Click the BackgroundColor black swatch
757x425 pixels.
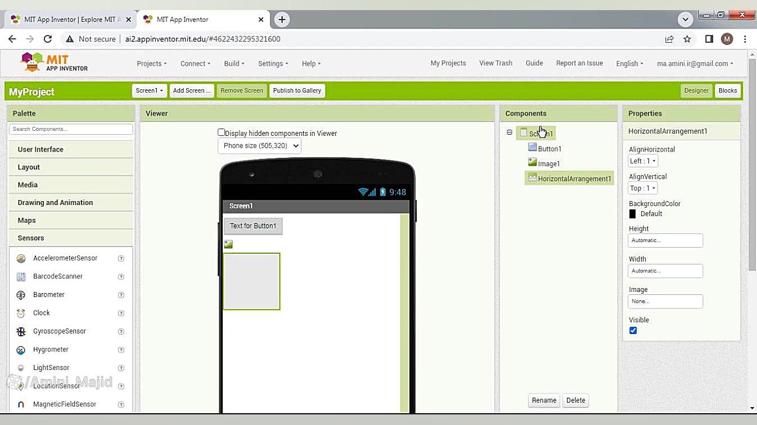[632, 214]
